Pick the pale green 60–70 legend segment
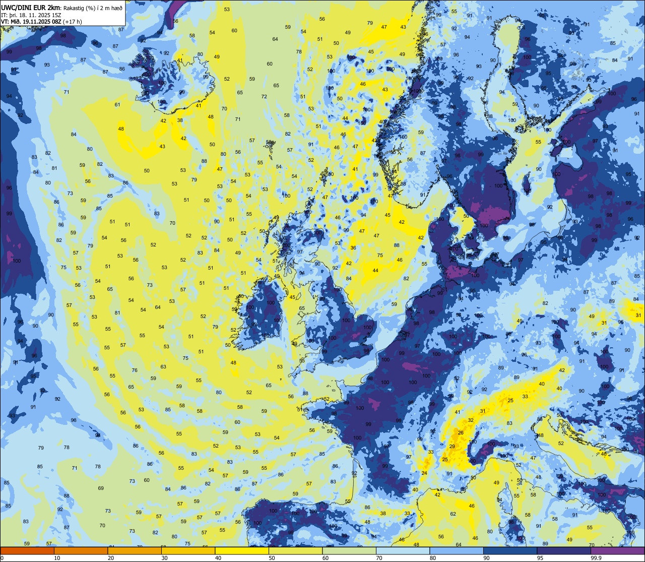This screenshot has width=645, height=562. pyautogui.click(x=349, y=550)
